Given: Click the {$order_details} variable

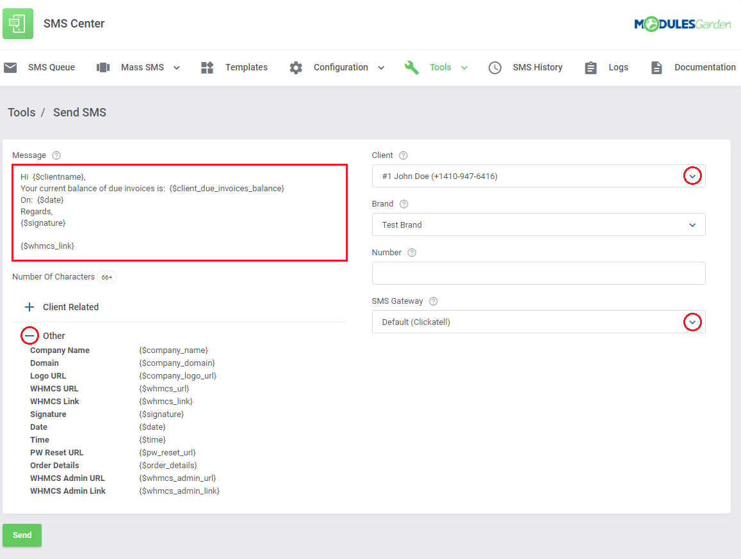Looking at the screenshot, I should tap(168, 465).
